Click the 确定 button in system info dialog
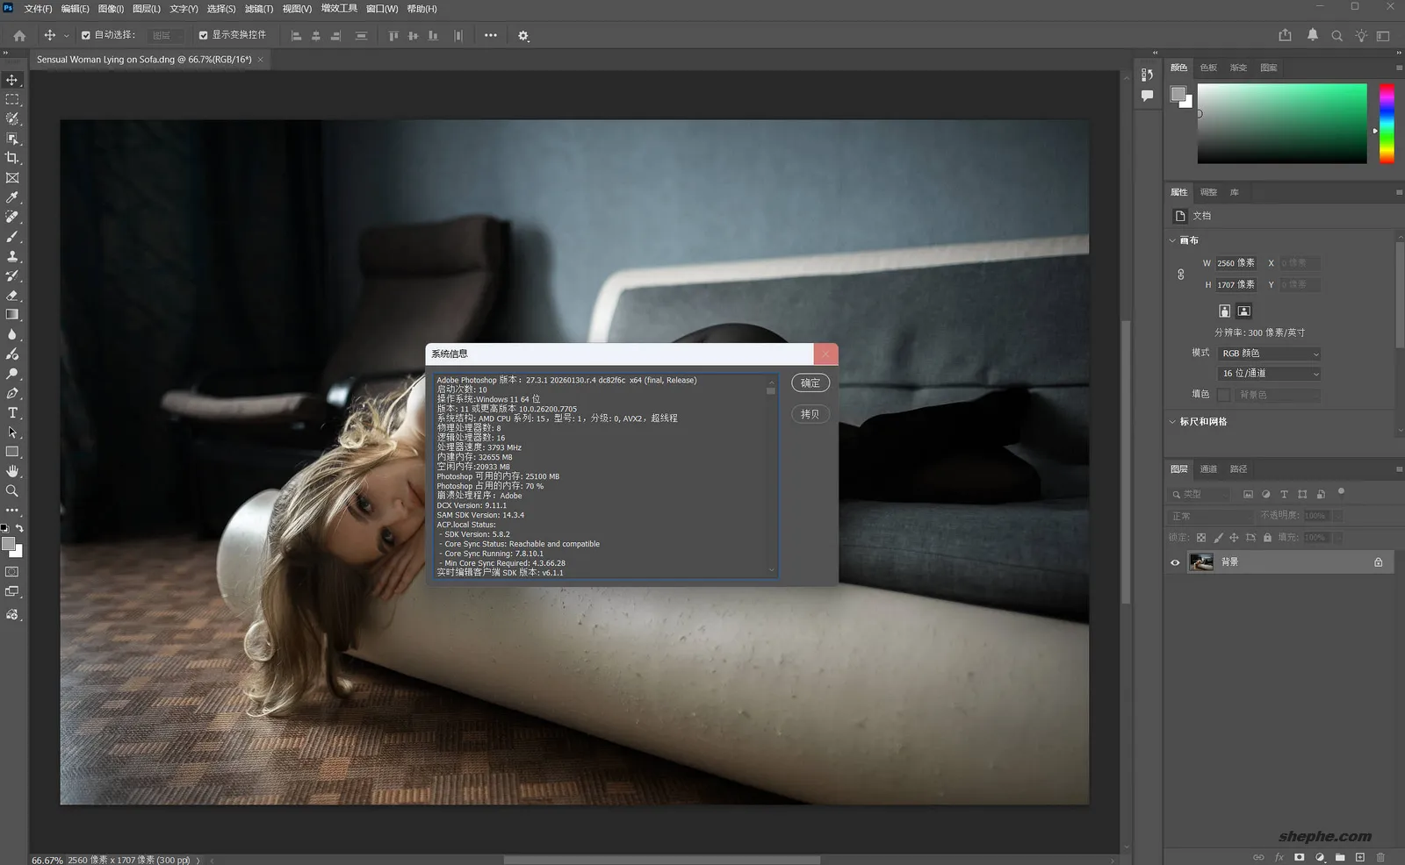Screen dimensions: 1405x865 coord(810,382)
